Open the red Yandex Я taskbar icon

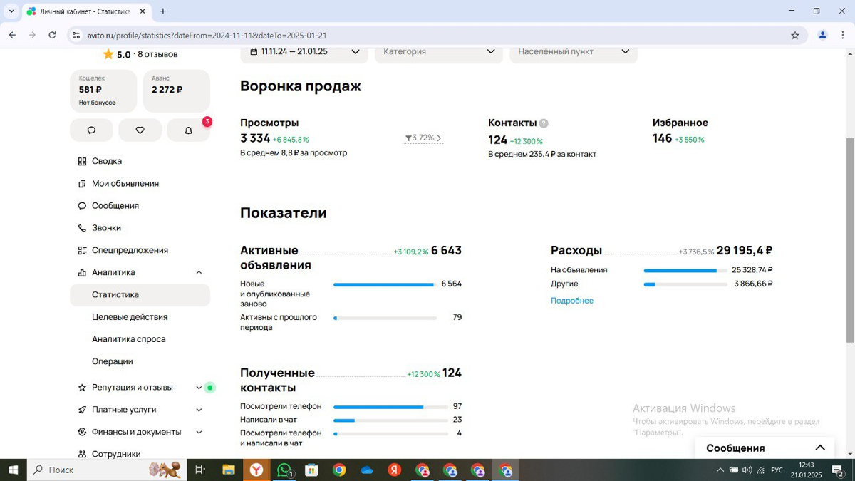click(395, 470)
